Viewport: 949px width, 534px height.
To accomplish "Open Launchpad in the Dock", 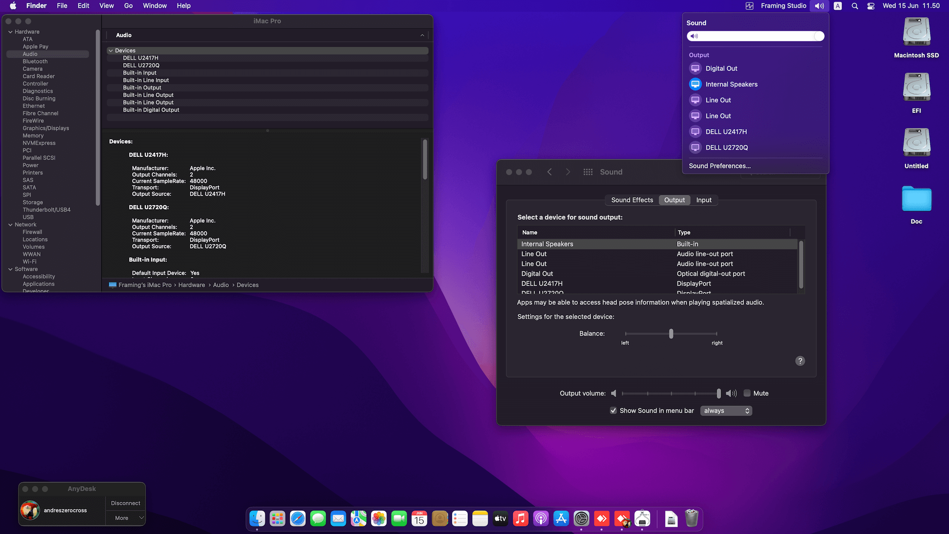I will 277,518.
